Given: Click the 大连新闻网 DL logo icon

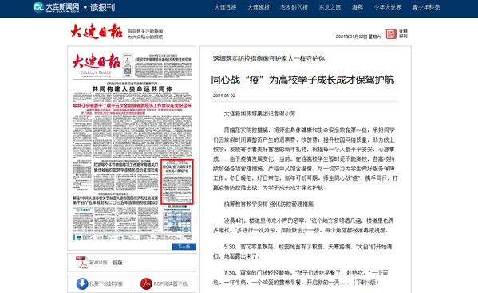Looking at the screenshot, I should point(38,7).
